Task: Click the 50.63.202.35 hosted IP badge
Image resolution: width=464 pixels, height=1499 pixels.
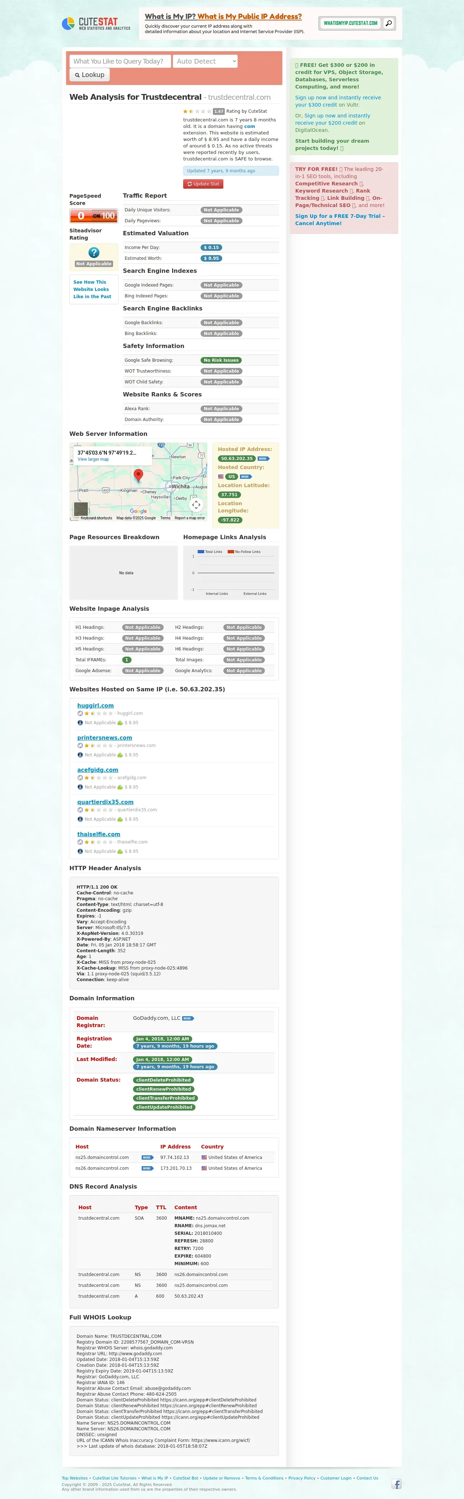Action: tap(236, 459)
